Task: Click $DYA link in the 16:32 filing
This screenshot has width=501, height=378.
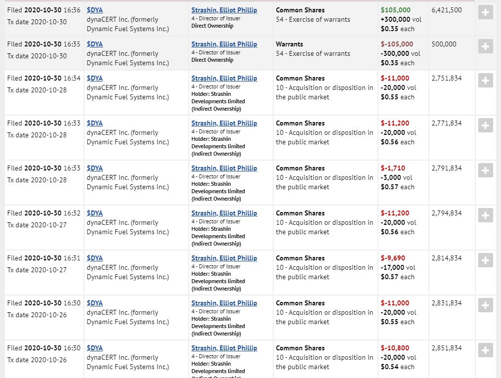Action: [95, 213]
